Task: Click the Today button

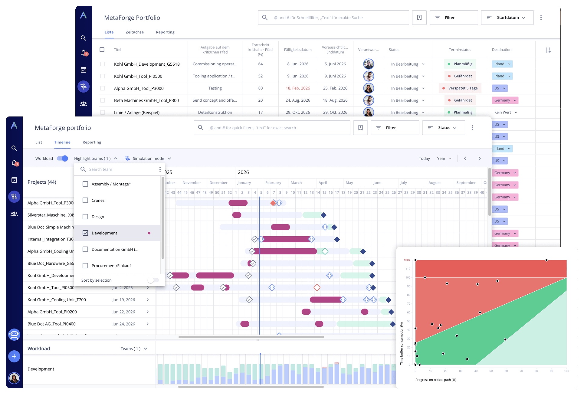Action: coord(424,158)
